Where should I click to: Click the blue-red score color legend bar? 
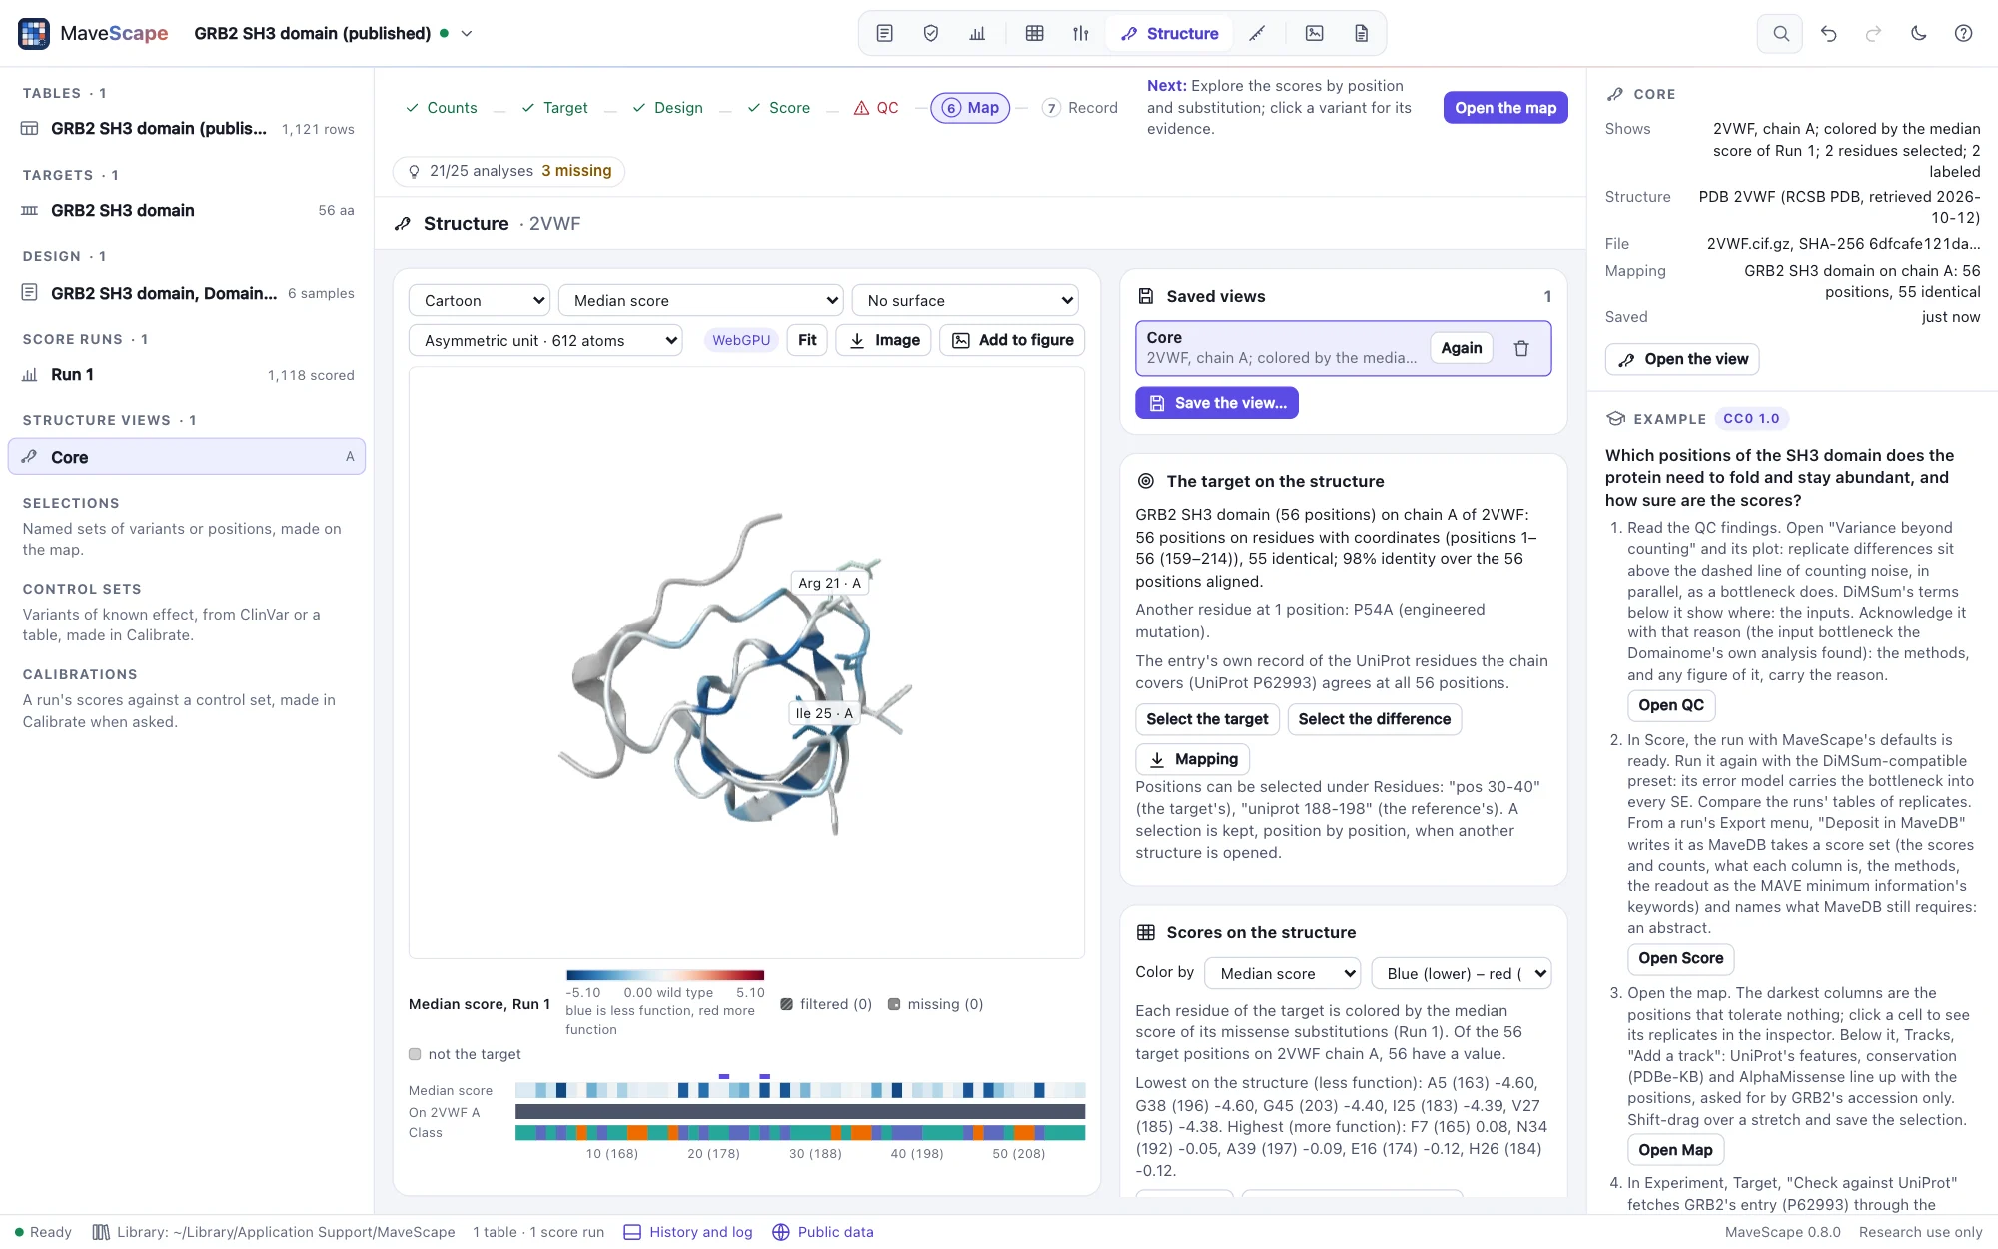pyautogui.click(x=665, y=975)
